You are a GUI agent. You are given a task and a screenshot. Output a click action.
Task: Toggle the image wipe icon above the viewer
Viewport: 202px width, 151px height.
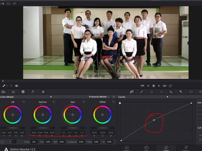(2, 4)
